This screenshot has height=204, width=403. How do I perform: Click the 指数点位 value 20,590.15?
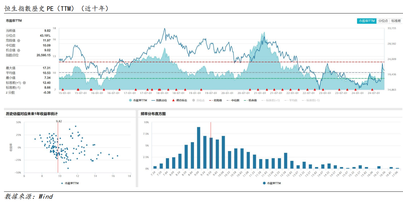pyautogui.click(x=43, y=55)
